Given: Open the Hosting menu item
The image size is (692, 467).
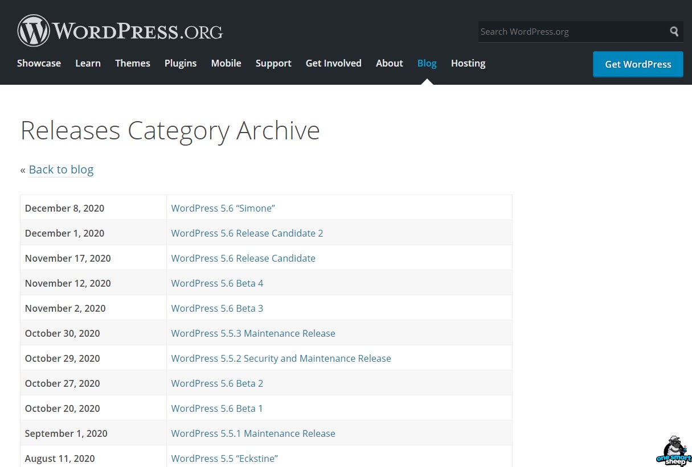Looking at the screenshot, I should 468,63.
